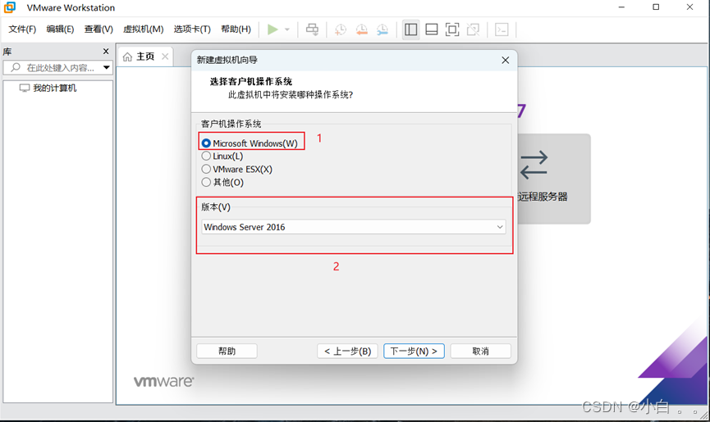Viewport: 710px width, 422px height.
Task: Click VMware Workstation app icon in title bar
Action: pos(10,7)
